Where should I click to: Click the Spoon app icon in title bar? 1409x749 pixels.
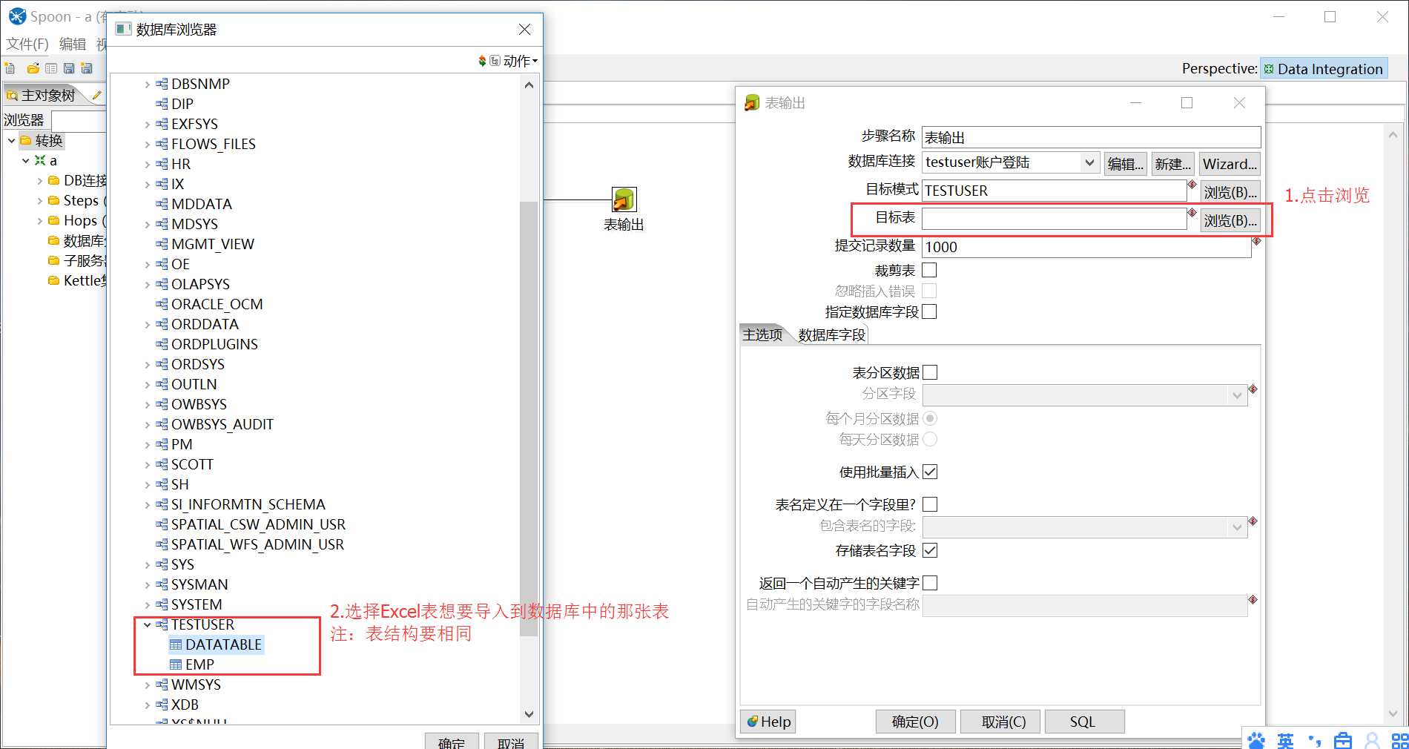click(16, 16)
